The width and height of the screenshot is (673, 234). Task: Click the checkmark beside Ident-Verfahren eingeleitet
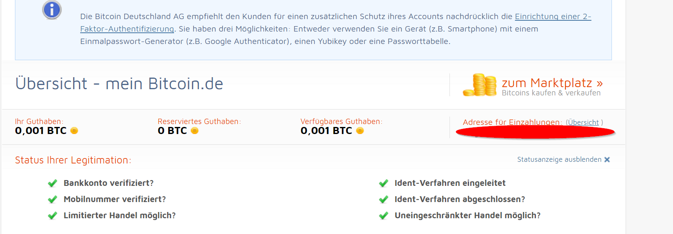coord(383,183)
